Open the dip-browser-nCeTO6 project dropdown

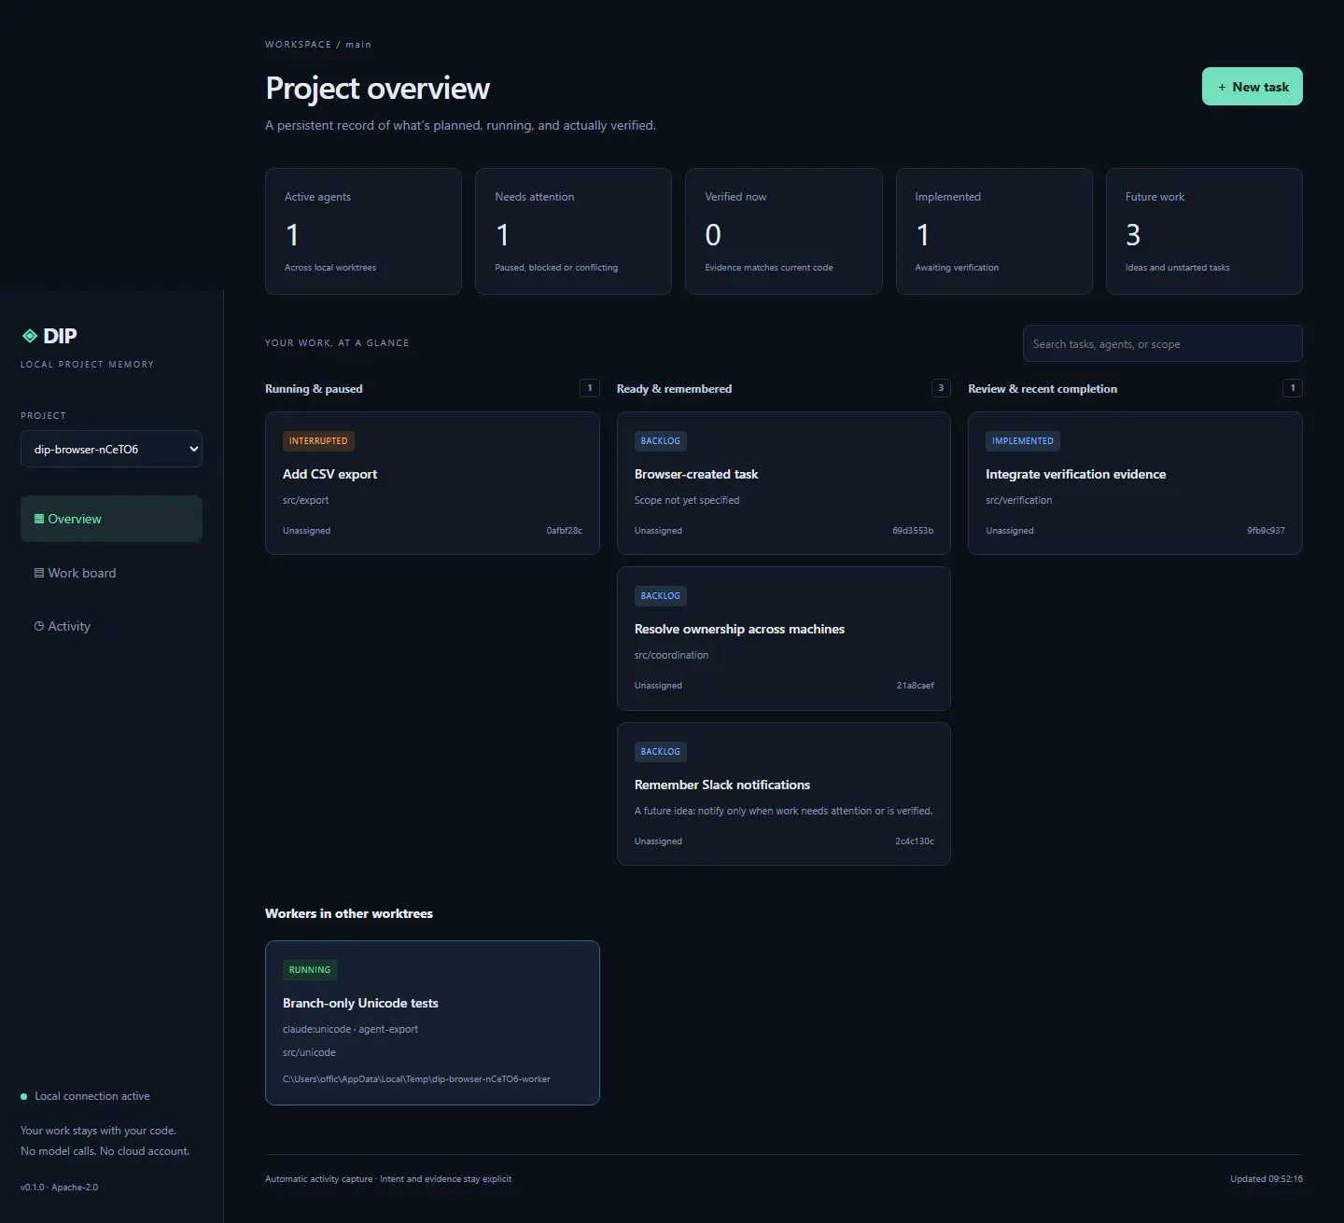tap(111, 449)
